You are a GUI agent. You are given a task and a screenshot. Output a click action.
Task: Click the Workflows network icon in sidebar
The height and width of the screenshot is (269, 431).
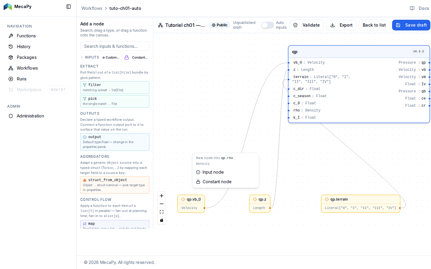(x=11, y=68)
